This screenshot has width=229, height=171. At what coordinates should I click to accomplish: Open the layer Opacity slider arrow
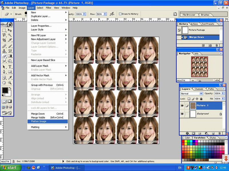223,93
